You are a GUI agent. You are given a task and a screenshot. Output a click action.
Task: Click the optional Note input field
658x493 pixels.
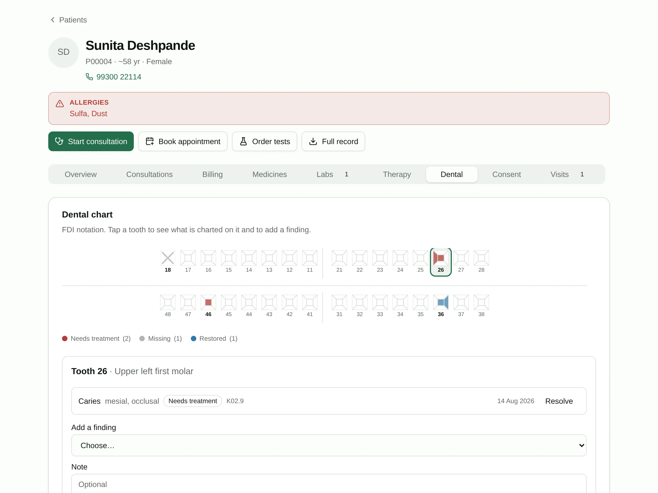[329, 483]
